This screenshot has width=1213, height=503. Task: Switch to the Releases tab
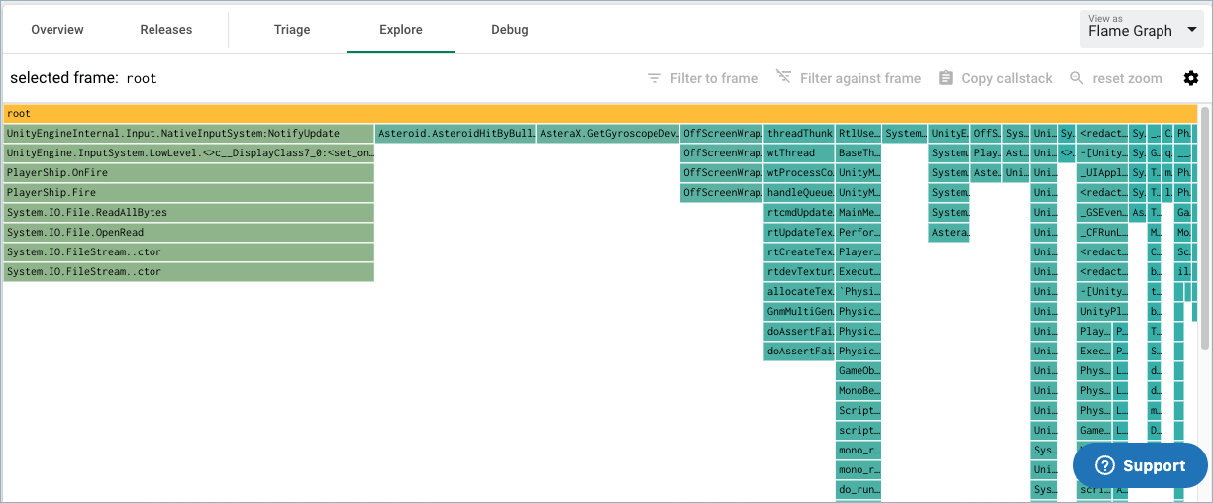click(x=166, y=30)
